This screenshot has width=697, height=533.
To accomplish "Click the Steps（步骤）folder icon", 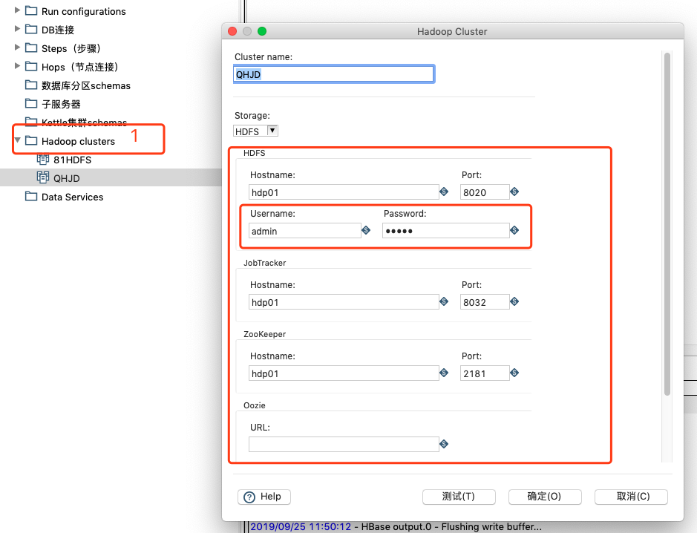I will point(31,48).
